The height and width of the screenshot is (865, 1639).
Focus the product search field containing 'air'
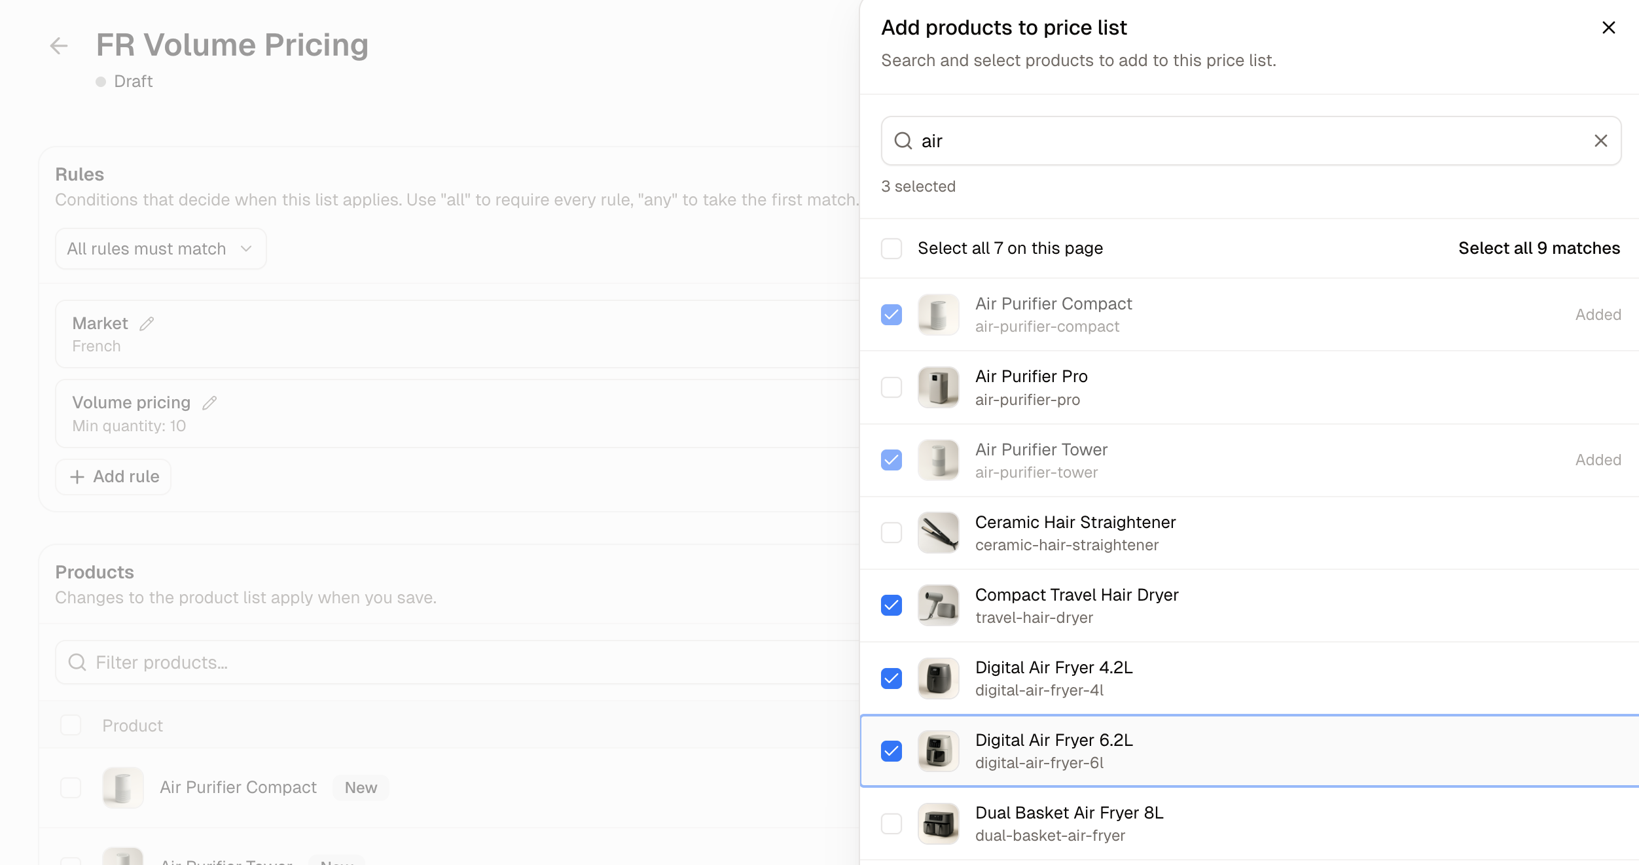[x=1251, y=141]
